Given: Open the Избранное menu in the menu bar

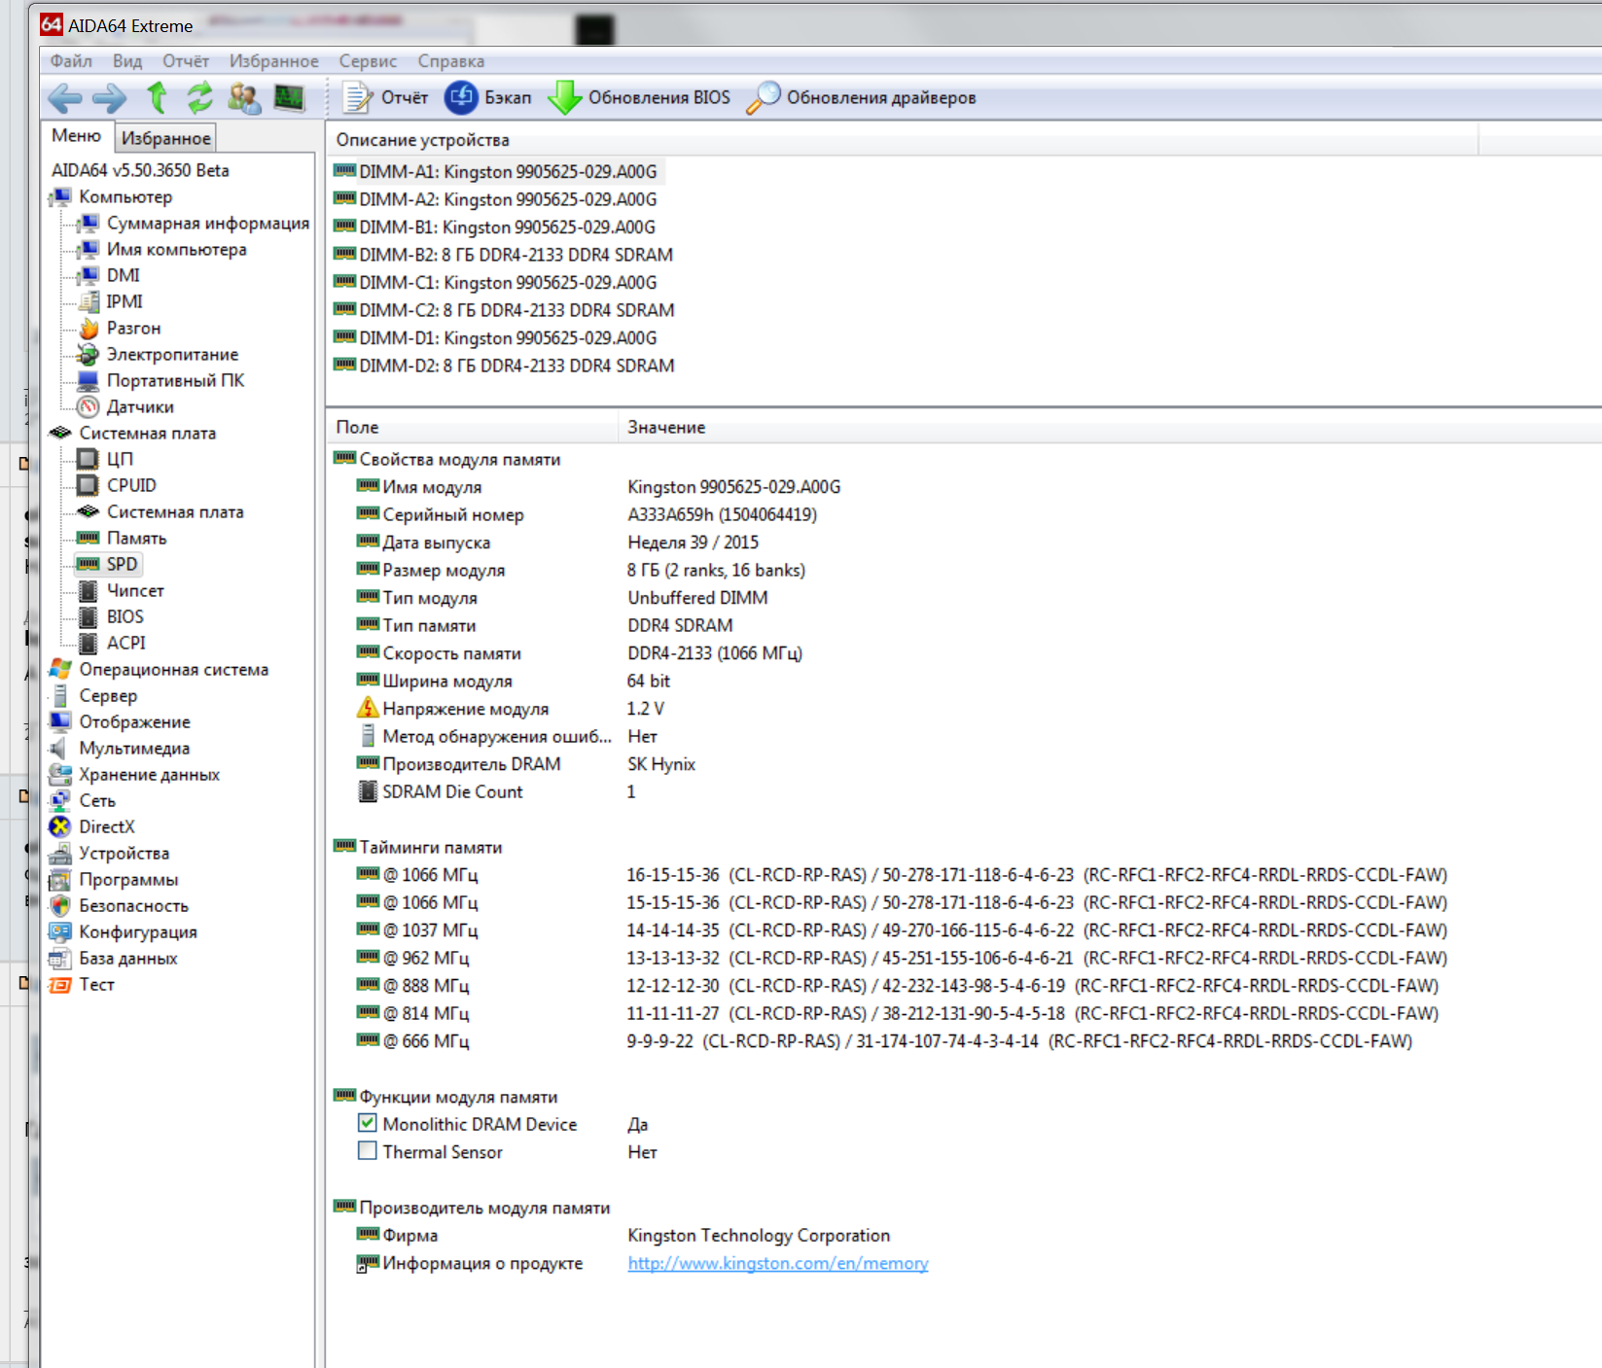Looking at the screenshot, I should coord(274,61).
